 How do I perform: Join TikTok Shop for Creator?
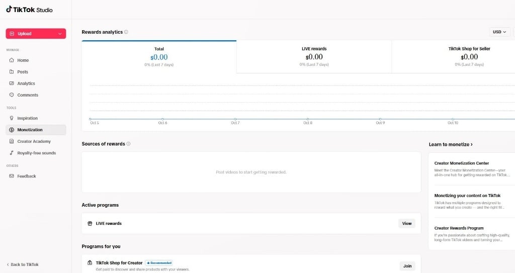407,266
